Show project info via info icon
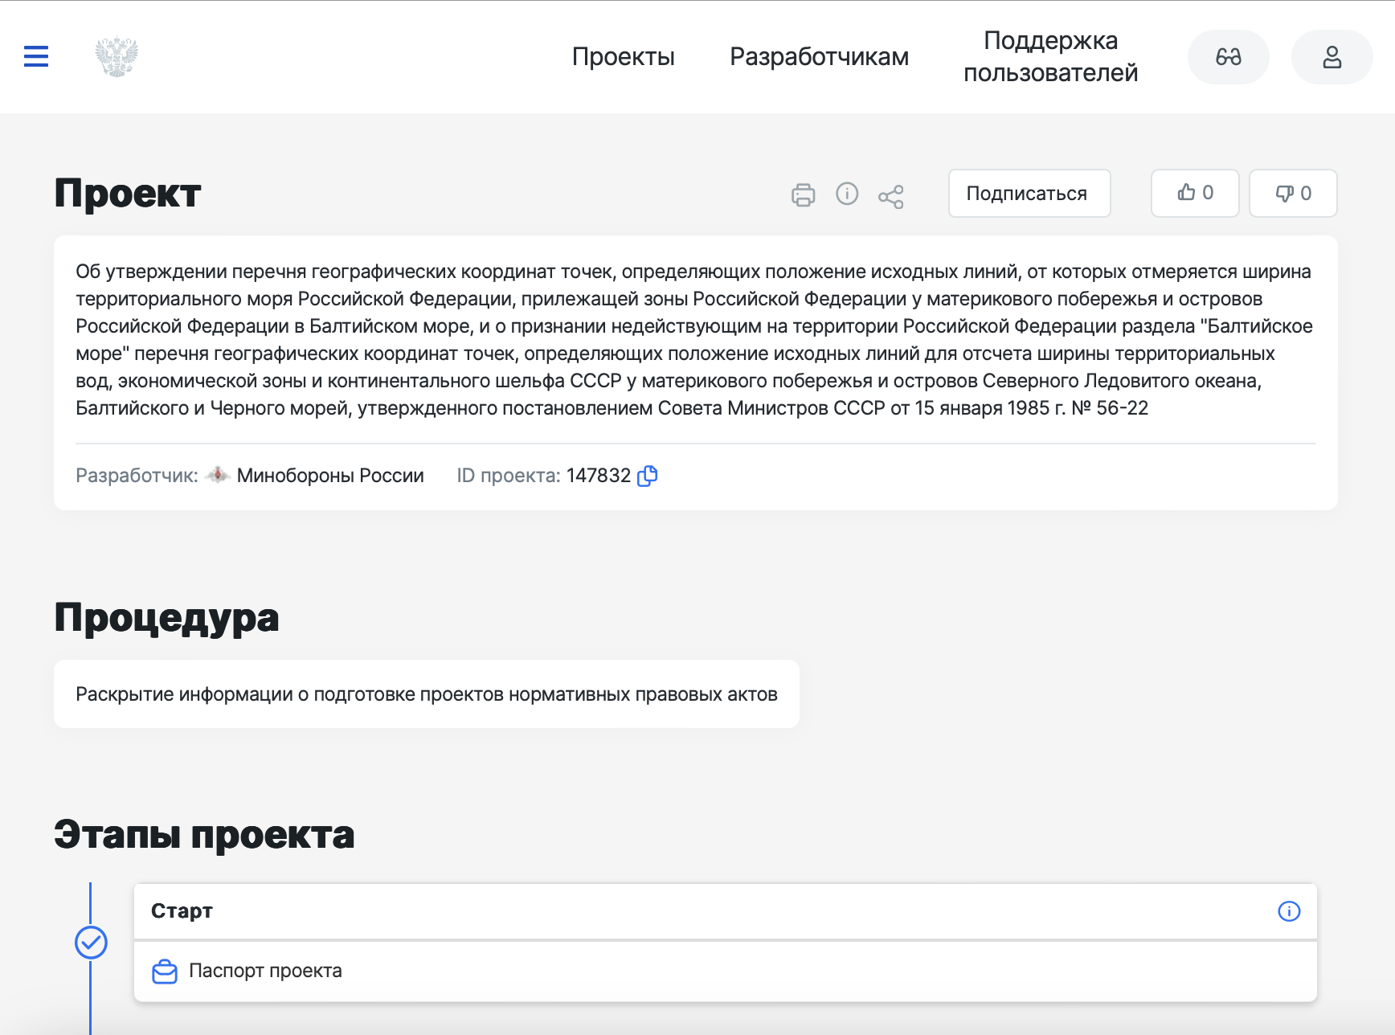The width and height of the screenshot is (1395, 1035). pyautogui.click(x=847, y=194)
